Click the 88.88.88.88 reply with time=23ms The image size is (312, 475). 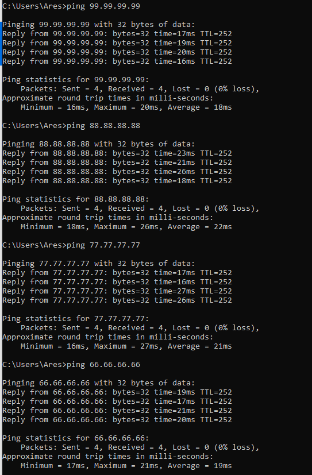[117, 153]
